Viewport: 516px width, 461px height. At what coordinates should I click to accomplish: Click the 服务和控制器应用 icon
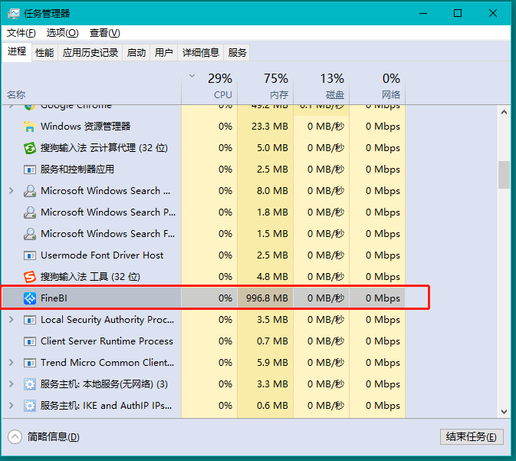point(30,170)
